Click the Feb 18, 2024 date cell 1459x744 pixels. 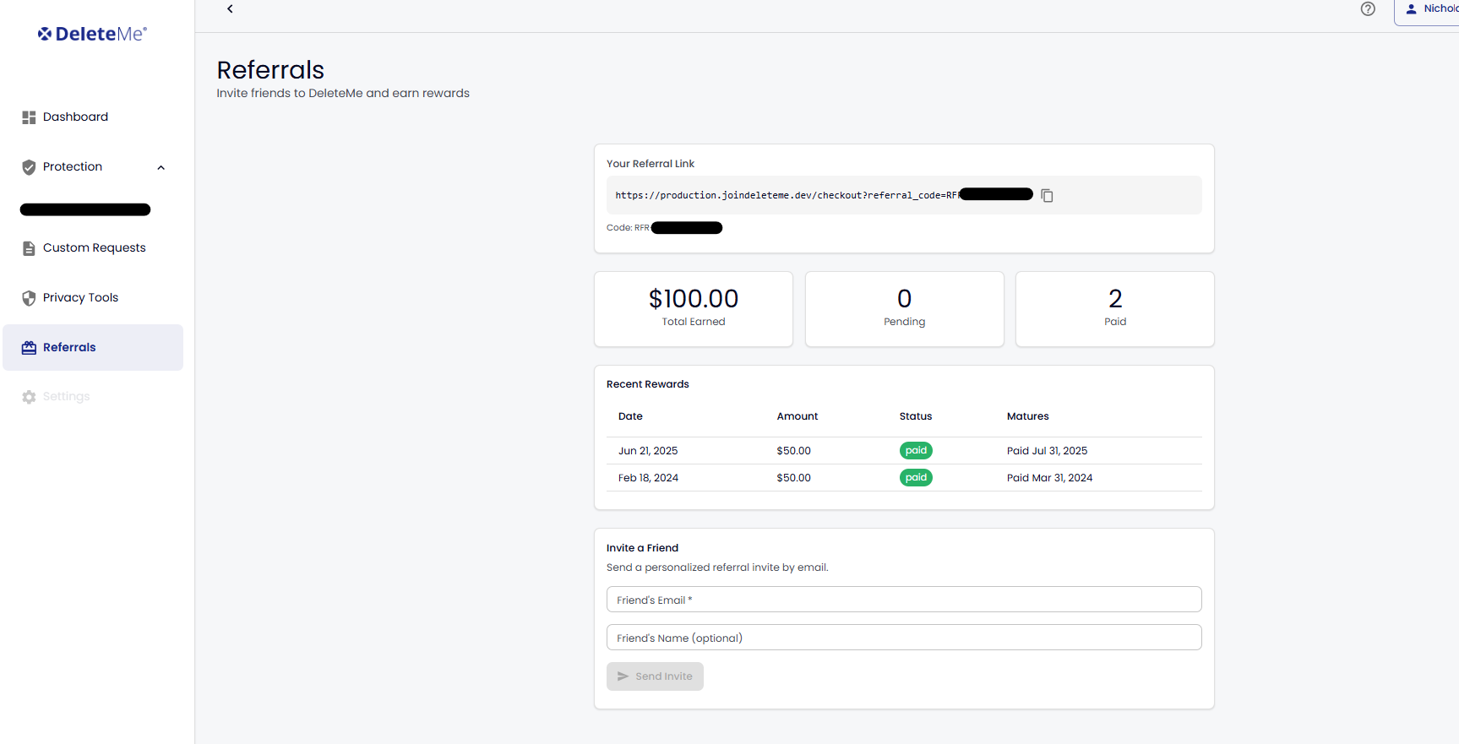648,478
